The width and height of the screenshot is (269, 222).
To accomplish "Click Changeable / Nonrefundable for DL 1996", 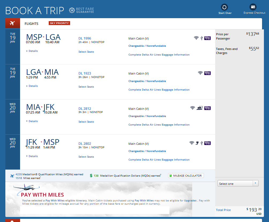I will coord(147,46).
